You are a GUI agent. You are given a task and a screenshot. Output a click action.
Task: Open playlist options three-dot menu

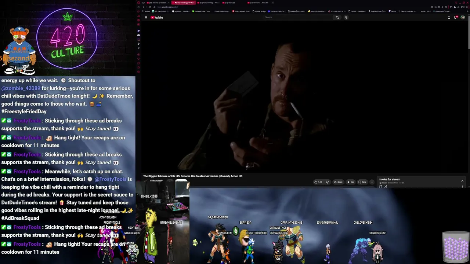[462, 186]
